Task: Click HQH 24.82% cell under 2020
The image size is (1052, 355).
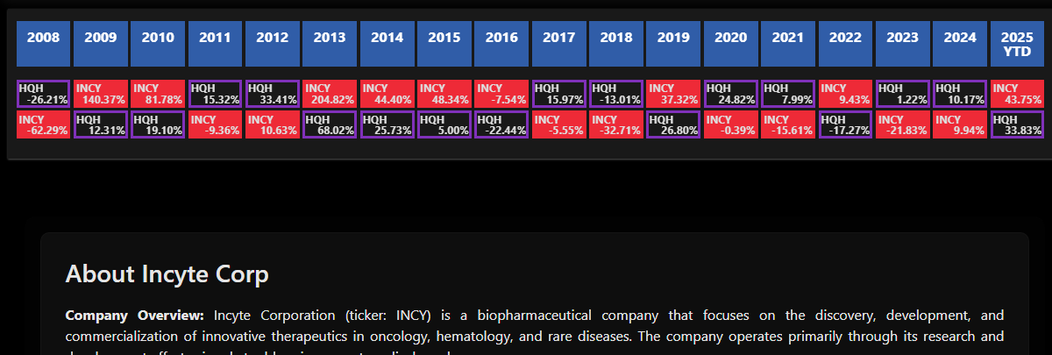Action: (730, 94)
